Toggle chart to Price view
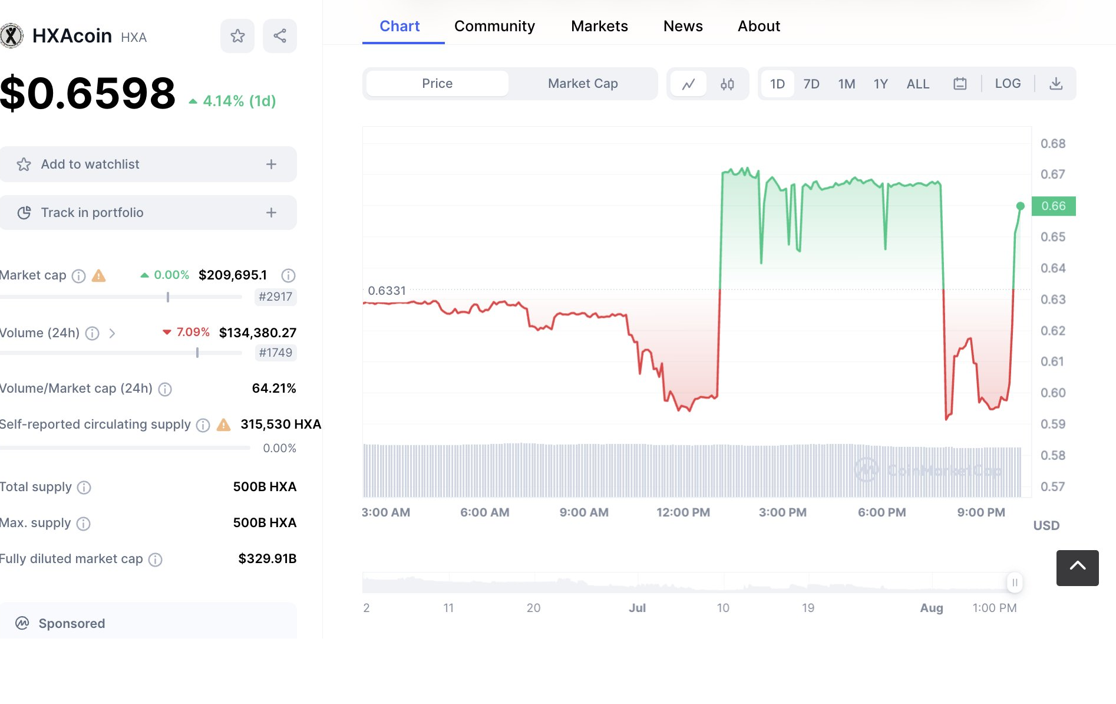This screenshot has height=704, width=1116. 437,84
